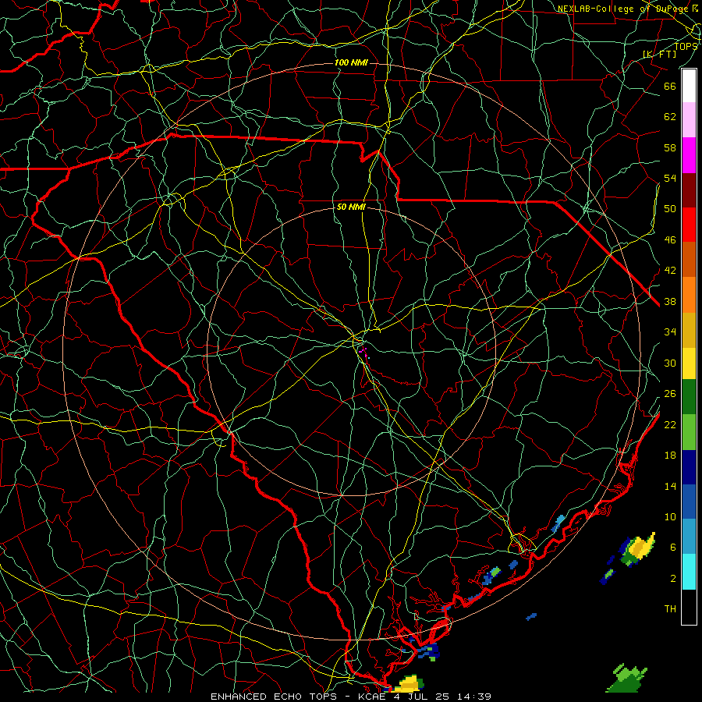Select the 46 legend value
This screenshot has width=702, height=702.
coord(670,239)
